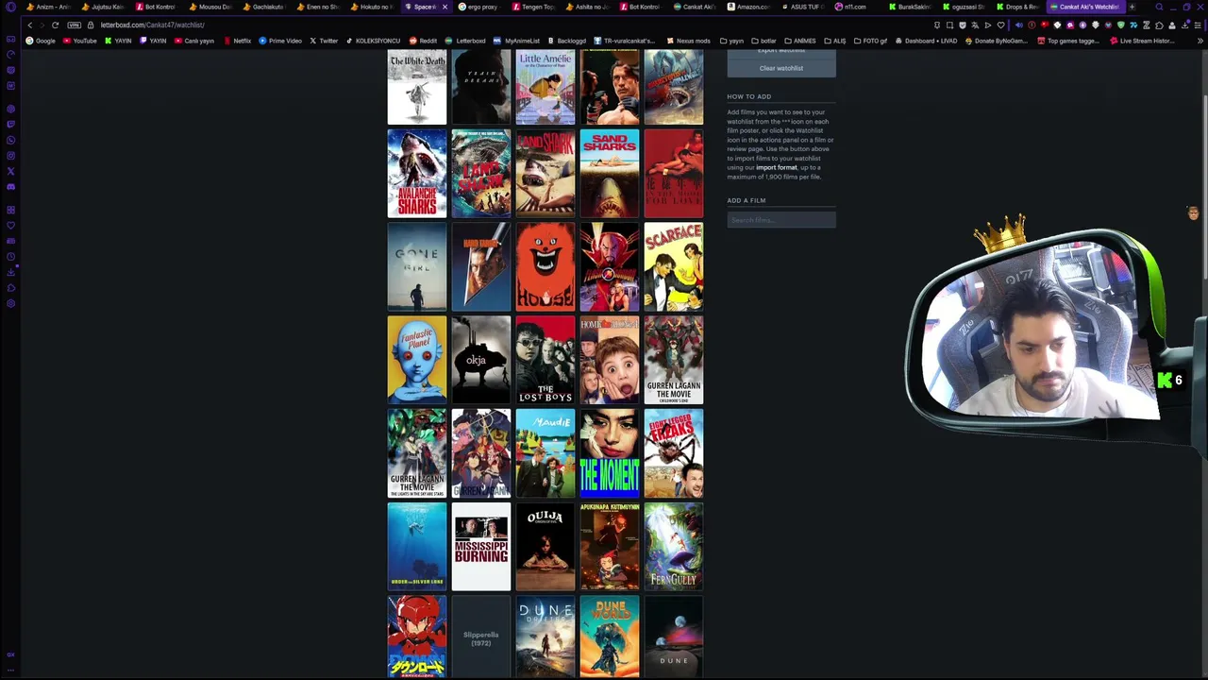Open Settings gear in the sidebar
The width and height of the screenshot is (1208, 680).
[10, 303]
